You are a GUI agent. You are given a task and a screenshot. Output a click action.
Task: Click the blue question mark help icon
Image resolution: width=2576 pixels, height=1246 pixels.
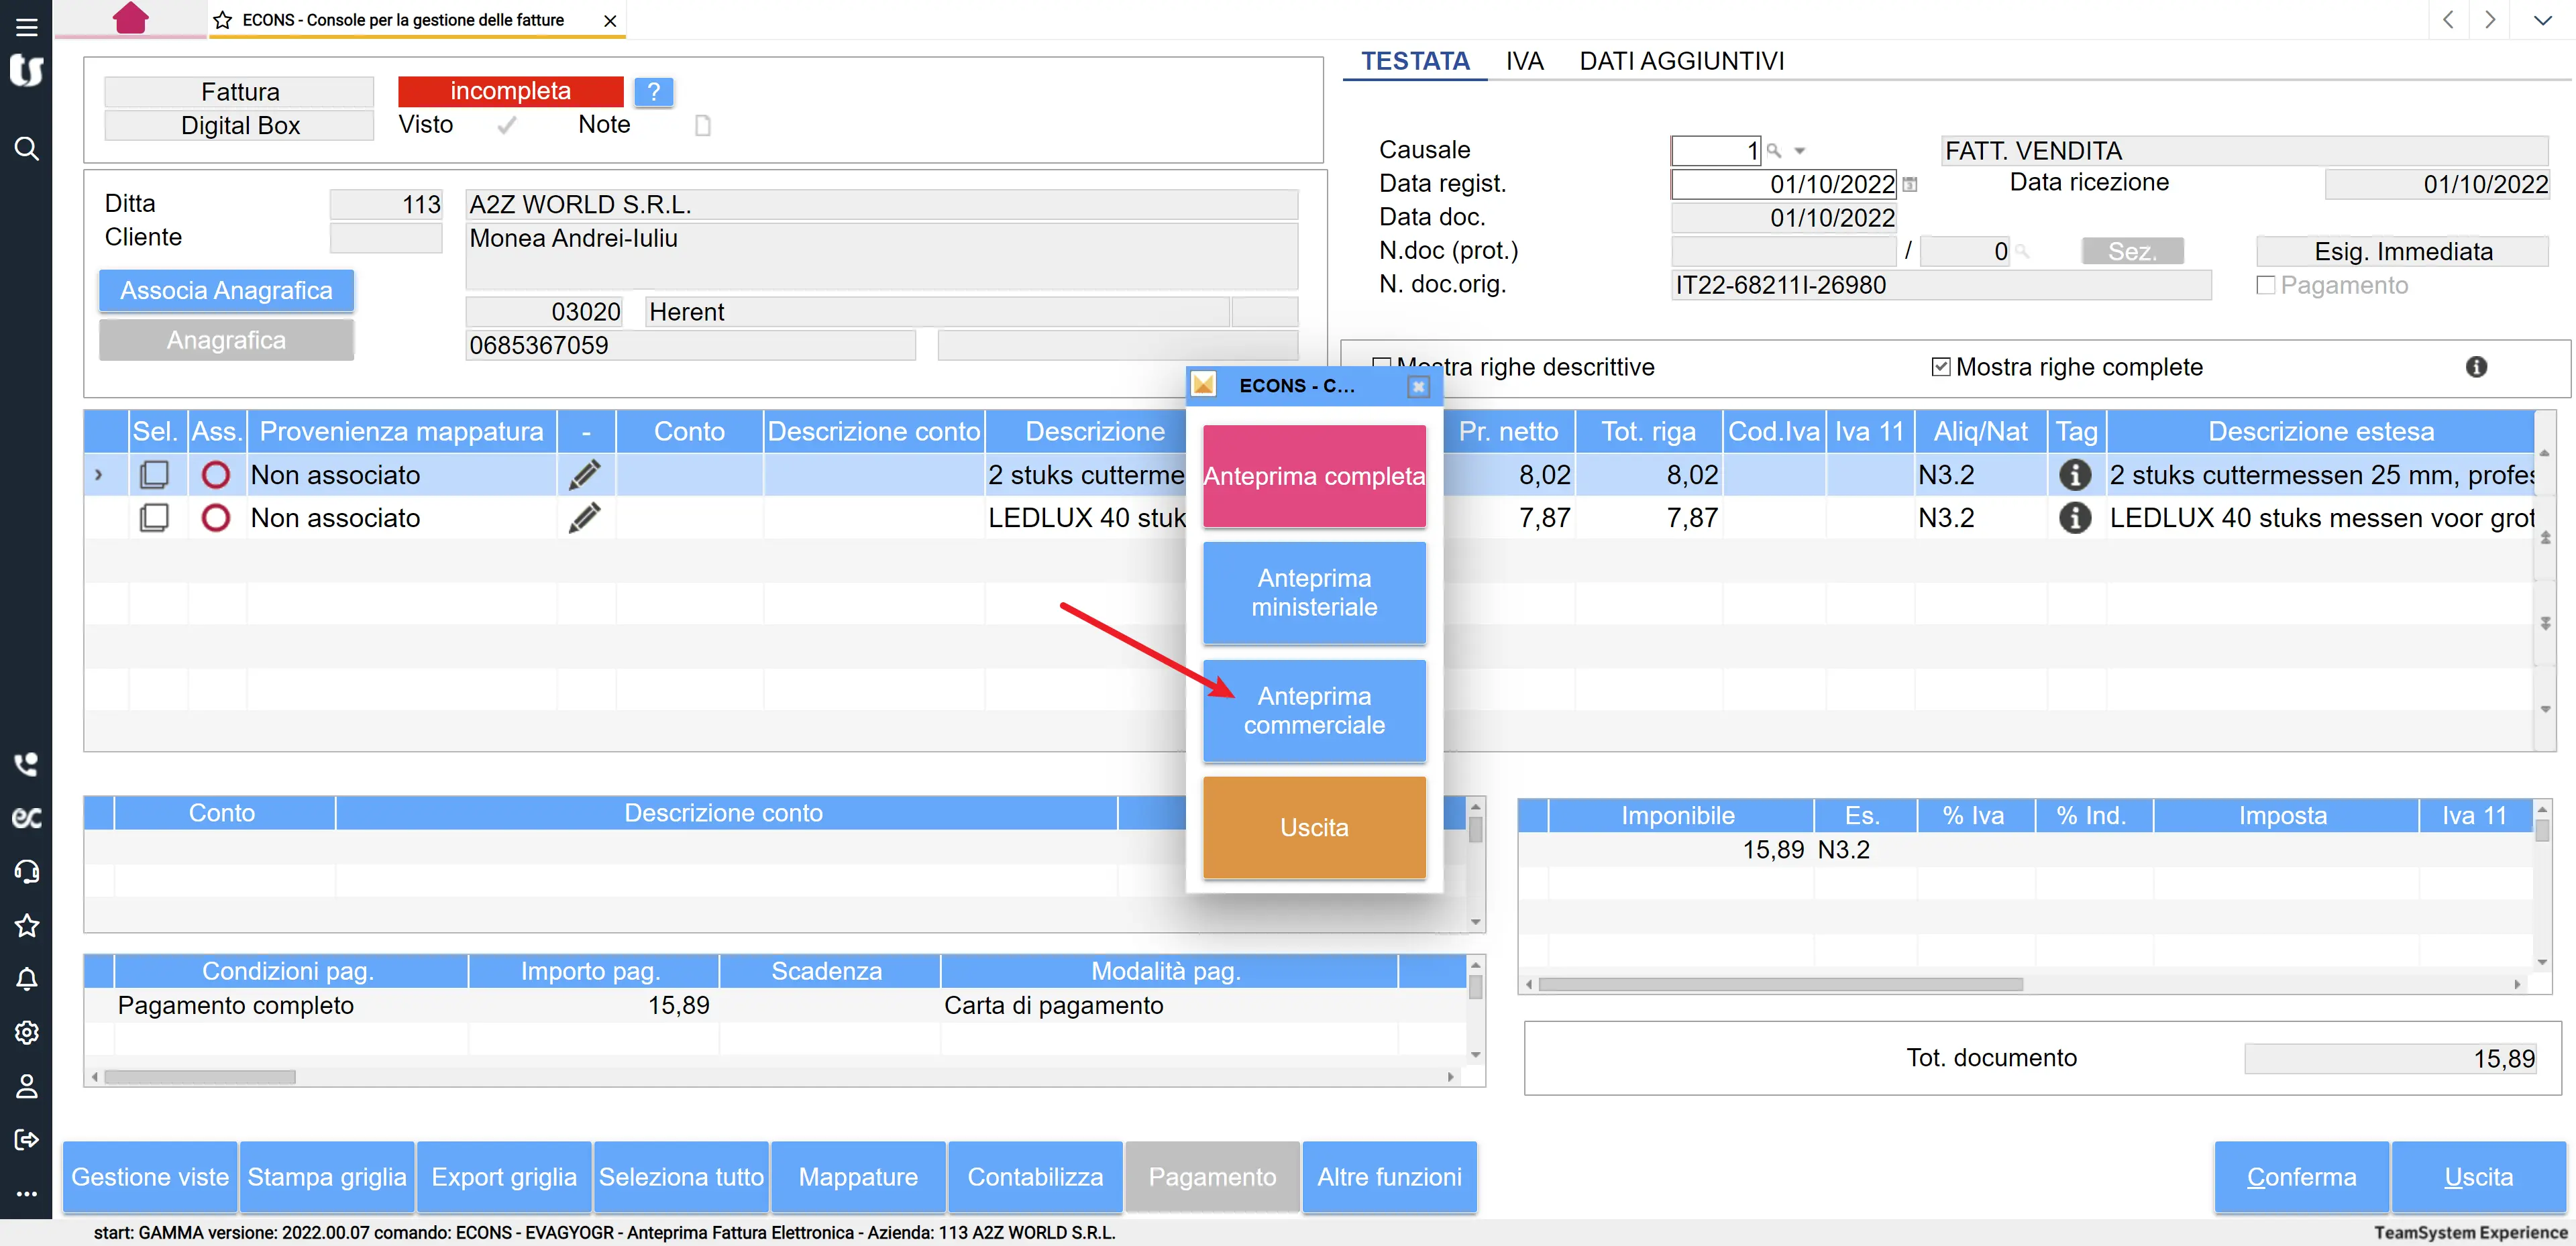click(x=654, y=92)
